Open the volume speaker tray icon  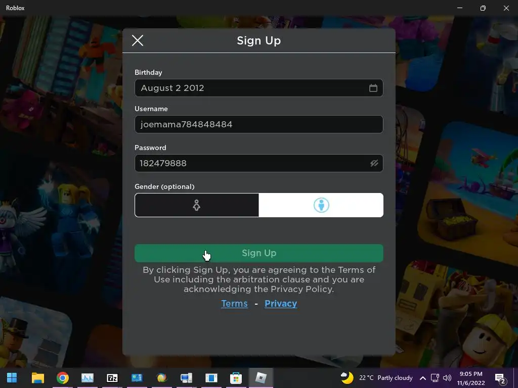447,378
